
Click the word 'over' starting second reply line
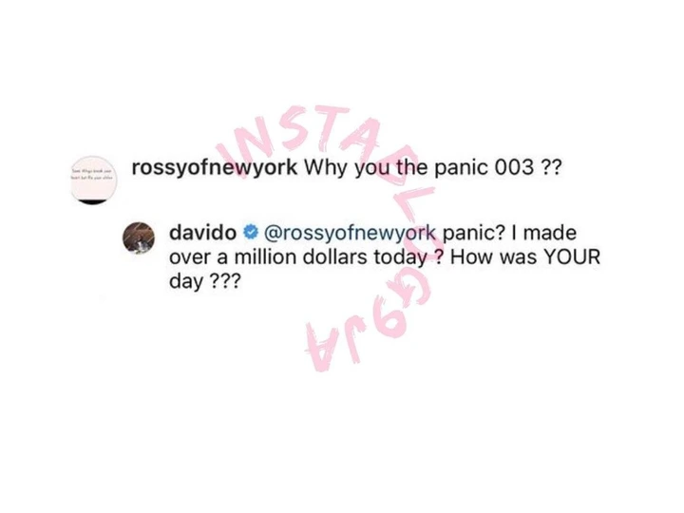click(190, 257)
